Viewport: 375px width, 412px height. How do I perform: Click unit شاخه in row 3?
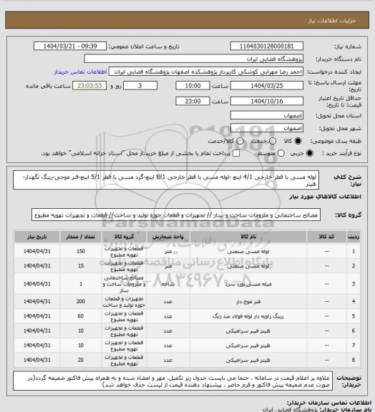tap(167, 284)
